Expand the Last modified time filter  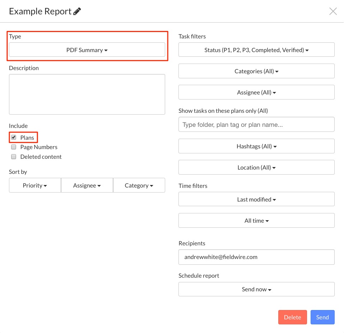(256, 199)
